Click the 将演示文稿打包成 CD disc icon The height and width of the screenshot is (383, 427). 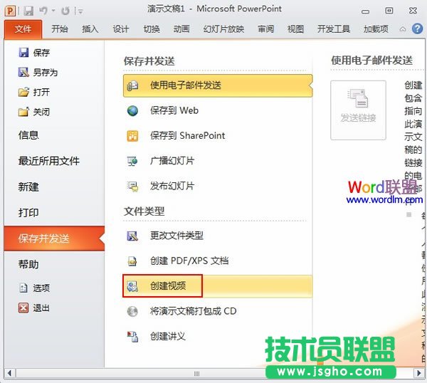[132, 311]
